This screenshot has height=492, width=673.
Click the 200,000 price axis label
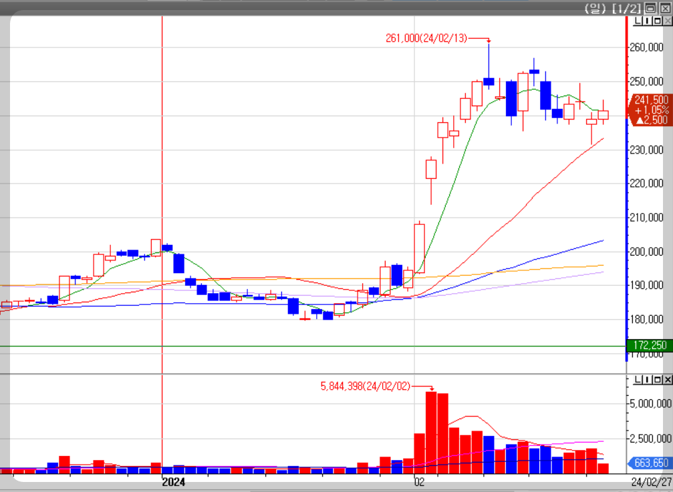pos(646,252)
